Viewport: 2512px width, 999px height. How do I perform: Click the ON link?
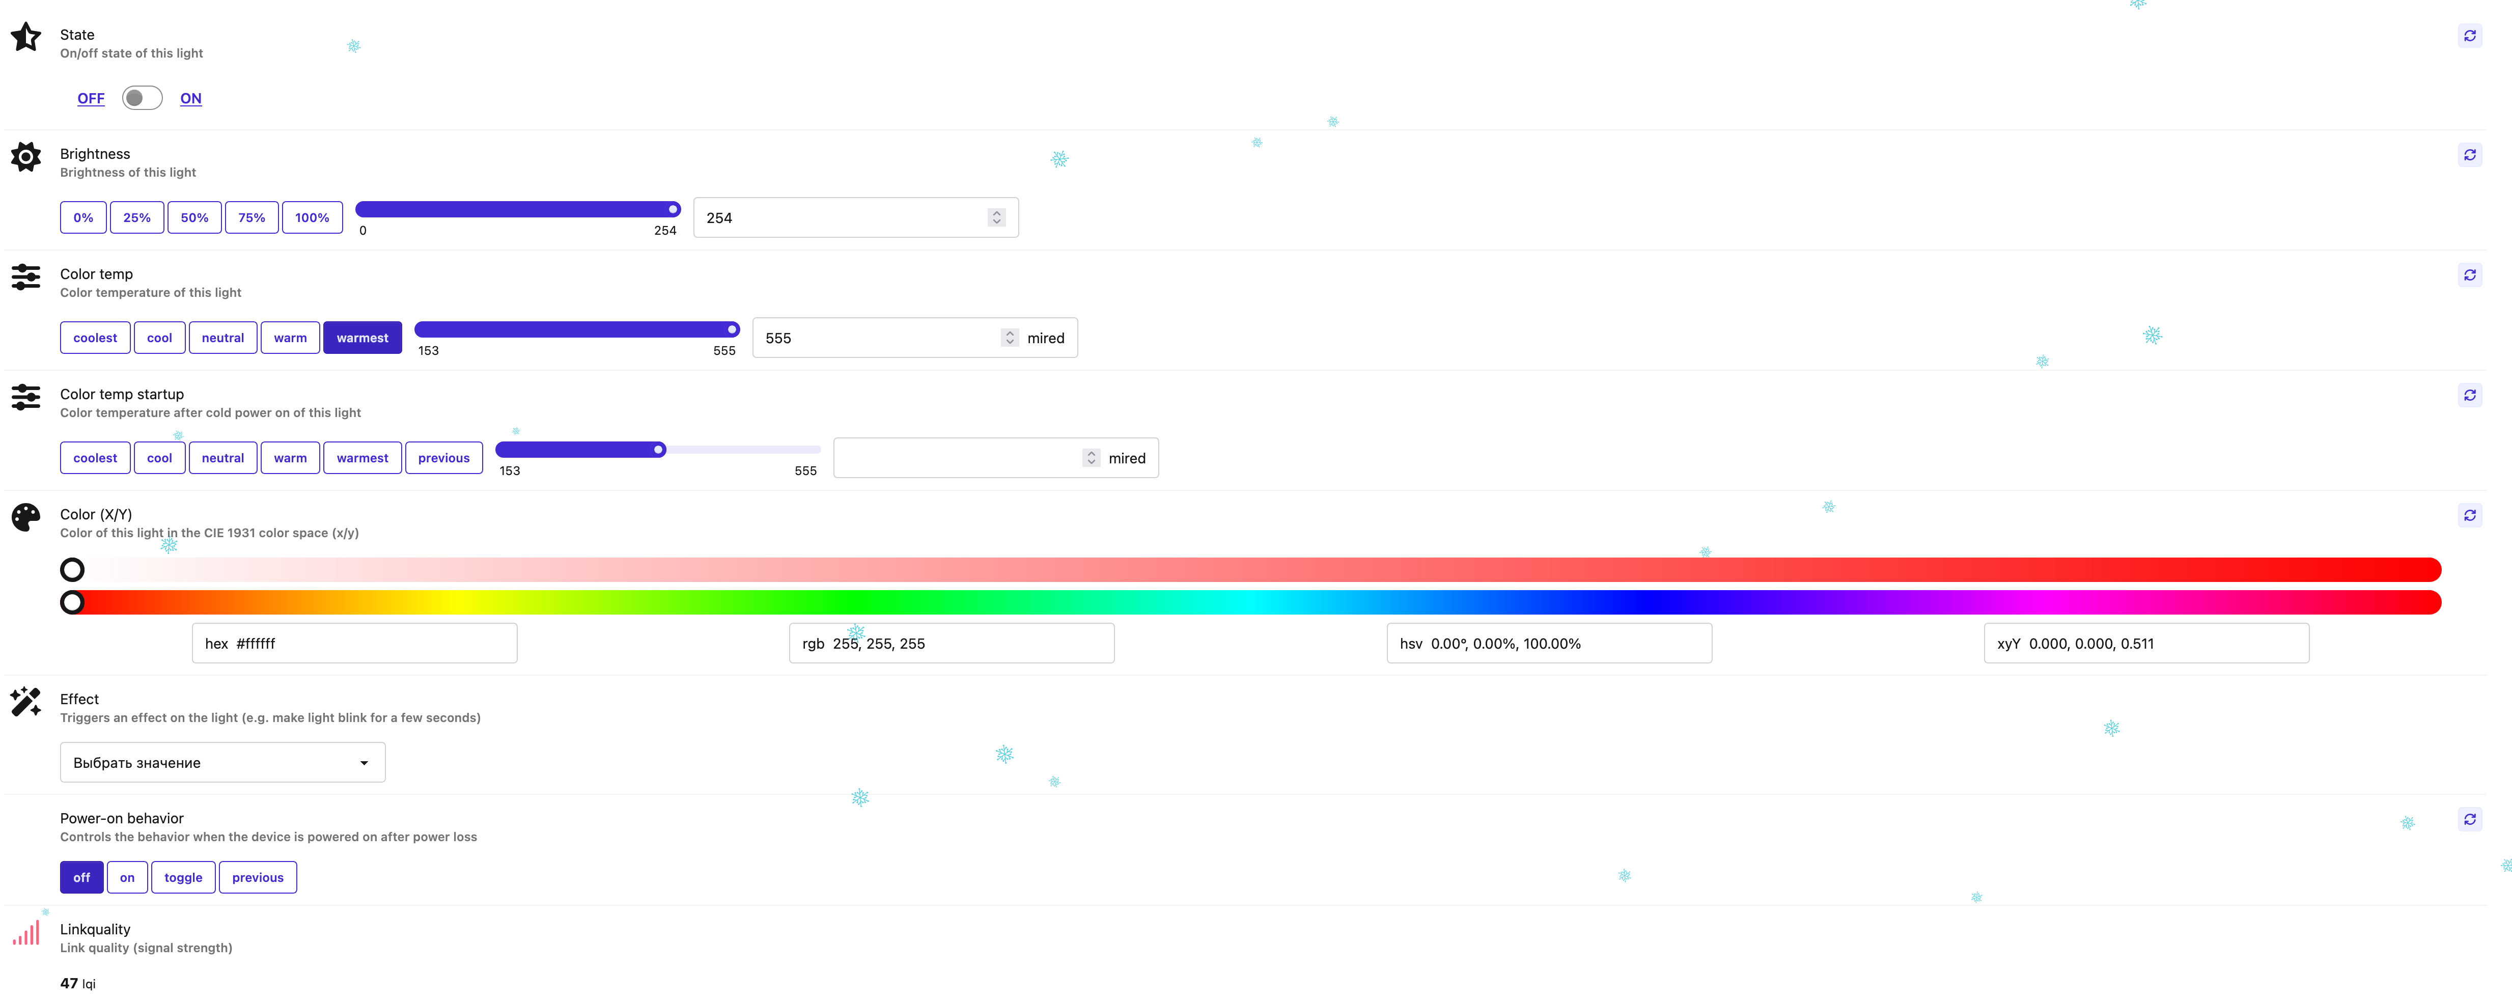pos(191,99)
